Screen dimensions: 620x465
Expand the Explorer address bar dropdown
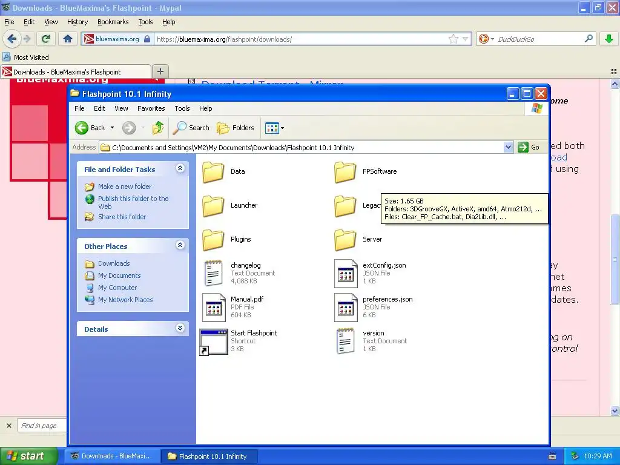(508, 148)
